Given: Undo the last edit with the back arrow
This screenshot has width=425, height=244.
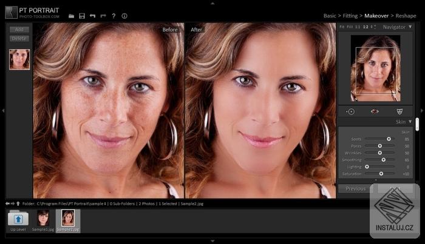Looking at the screenshot, I should (x=92, y=16).
